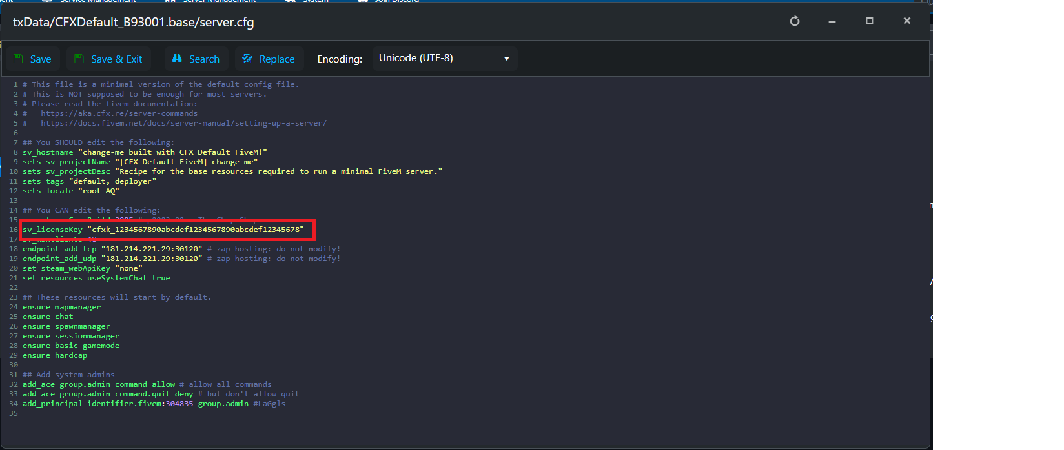The height and width of the screenshot is (450, 1064).
Task: Click the Save & Exit button
Action: [108, 59]
